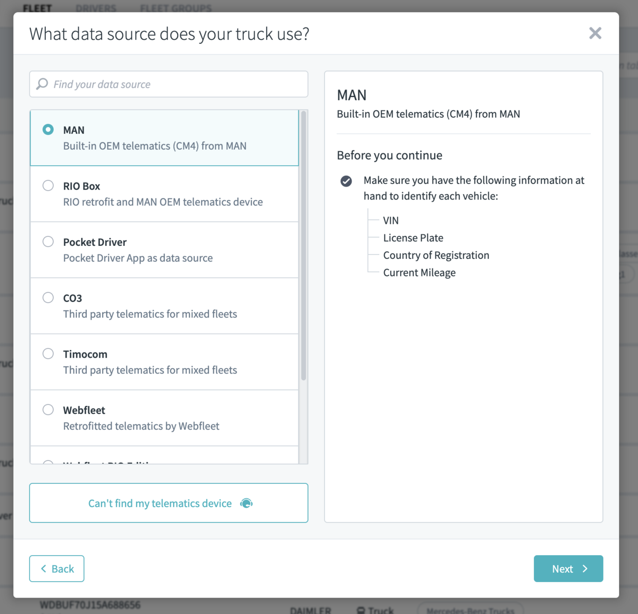Open the Fleet Groups tab

click(175, 8)
